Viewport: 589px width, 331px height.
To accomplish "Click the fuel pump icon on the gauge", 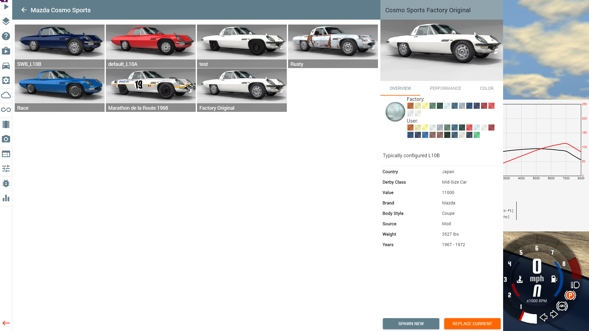I will point(554,279).
